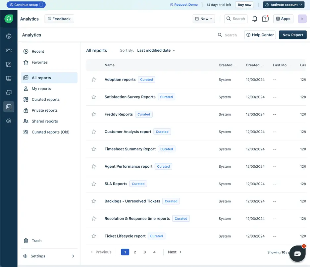Viewport: 310px width, 267px height.
Task: Mark Freddy Reports as a favorite
Action: click(x=94, y=114)
